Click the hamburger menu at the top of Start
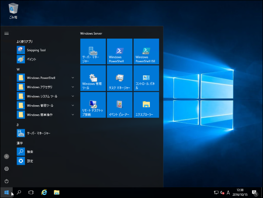The width and height of the screenshot is (263, 198). click(7, 33)
